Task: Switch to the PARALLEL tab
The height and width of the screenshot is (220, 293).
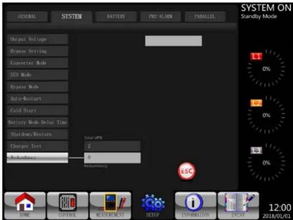Action: (x=205, y=17)
